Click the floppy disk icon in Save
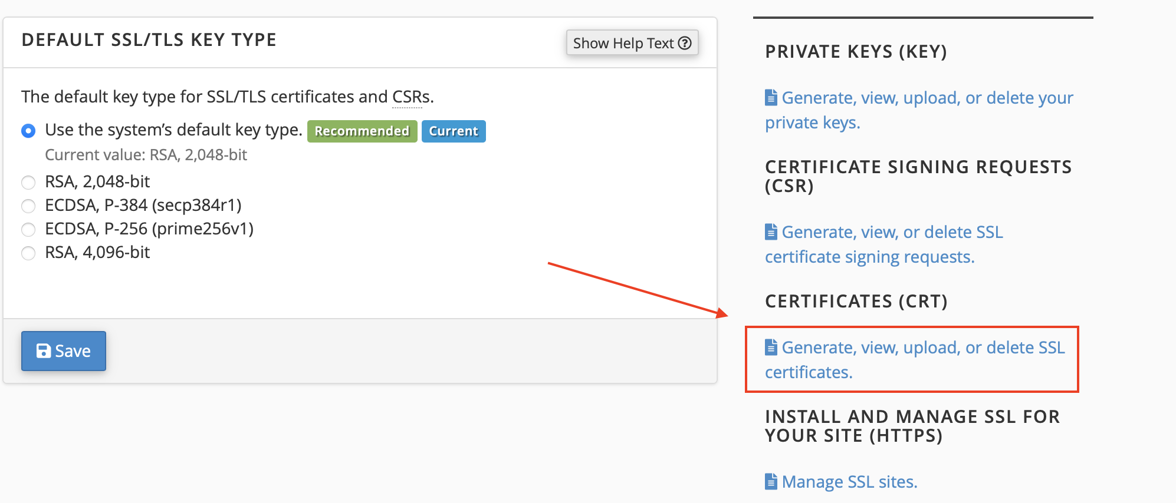Image resolution: width=1176 pixels, height=503 pixels. point(44,351)
